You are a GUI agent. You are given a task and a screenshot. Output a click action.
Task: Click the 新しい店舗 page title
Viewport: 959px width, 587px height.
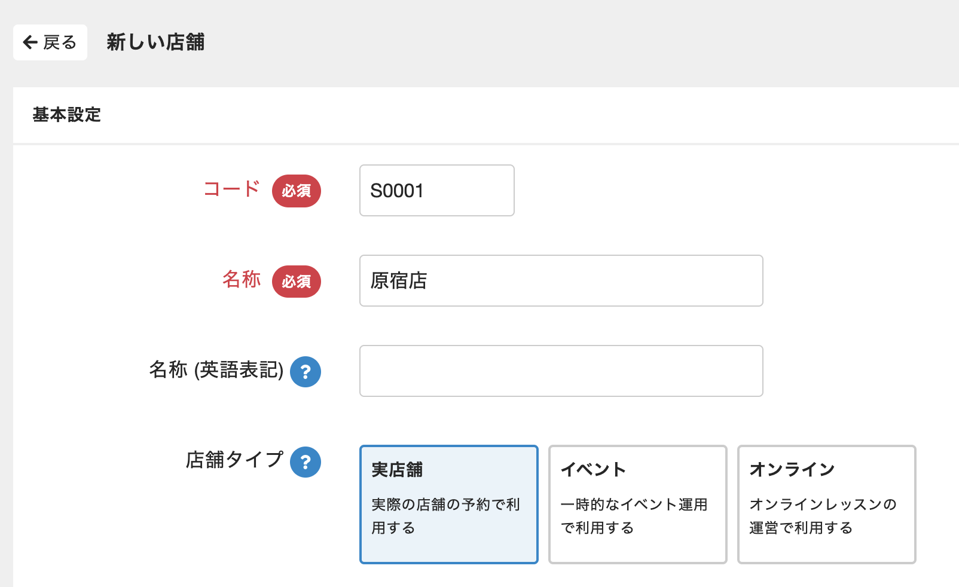pos(155,42)
